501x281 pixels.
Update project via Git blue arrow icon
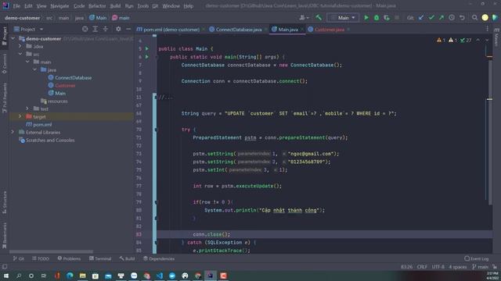(x=421, y=17)
